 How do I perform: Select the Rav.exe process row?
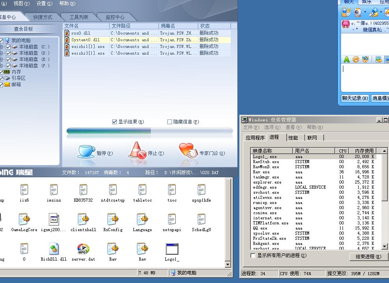click(313, 172)
